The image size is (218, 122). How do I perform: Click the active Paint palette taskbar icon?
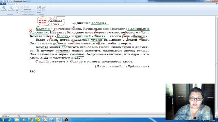[59, 120]
